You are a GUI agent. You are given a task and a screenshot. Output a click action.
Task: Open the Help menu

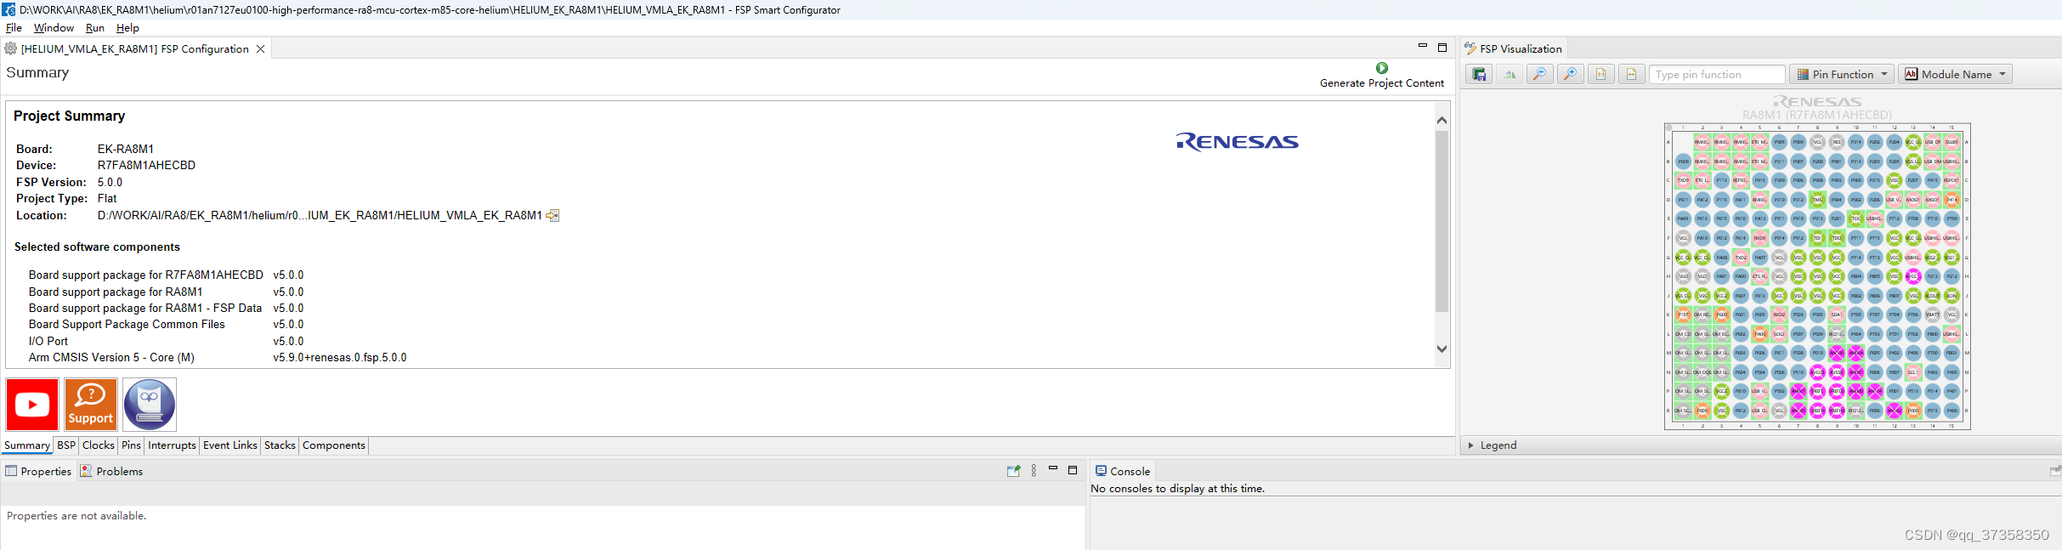[127, 28]
